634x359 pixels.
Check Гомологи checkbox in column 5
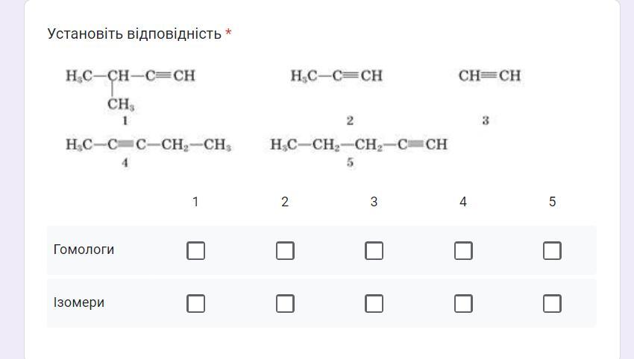[552, 250]
